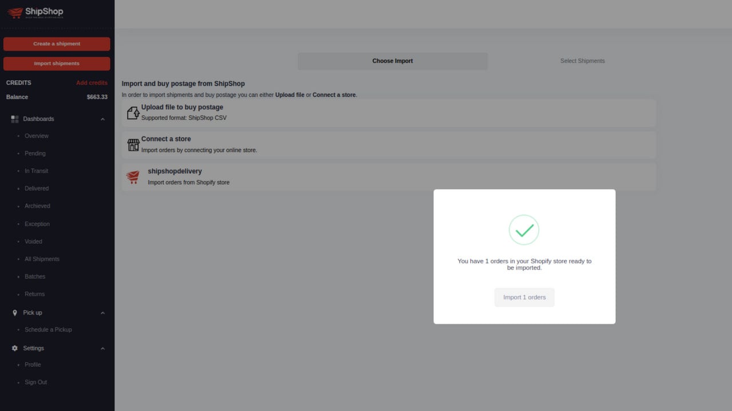Collapse the Dashboards section chevron
732x411 pixels.
pyautogui.click(x=103, y=119)
